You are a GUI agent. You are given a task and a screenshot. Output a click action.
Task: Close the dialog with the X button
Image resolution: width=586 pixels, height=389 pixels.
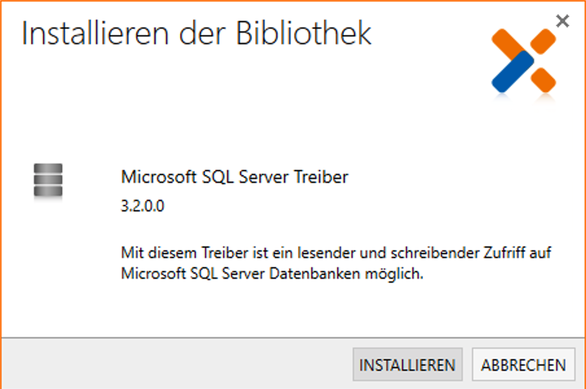563,21
